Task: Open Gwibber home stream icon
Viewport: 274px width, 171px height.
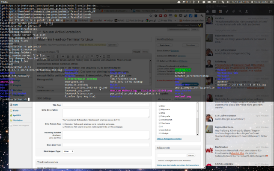Action: point(208,12)
